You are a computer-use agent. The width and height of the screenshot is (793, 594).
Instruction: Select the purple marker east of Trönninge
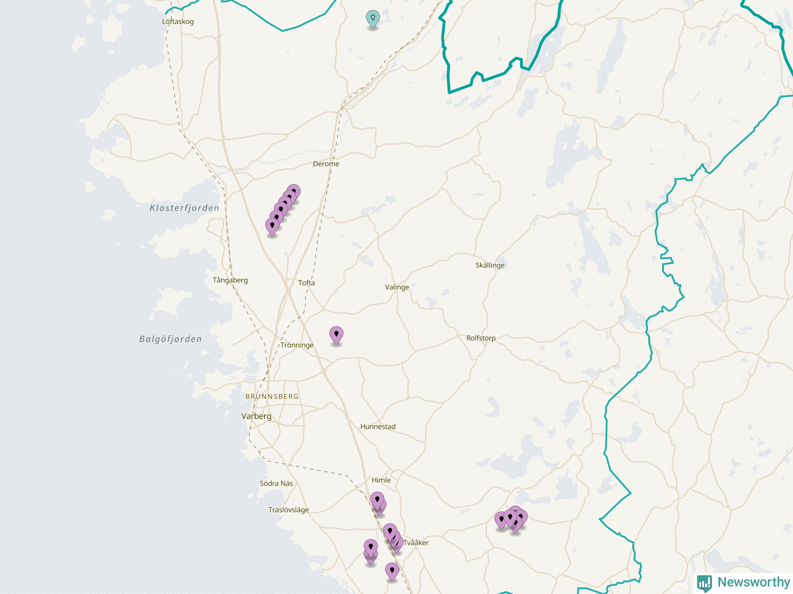(336, 334)
